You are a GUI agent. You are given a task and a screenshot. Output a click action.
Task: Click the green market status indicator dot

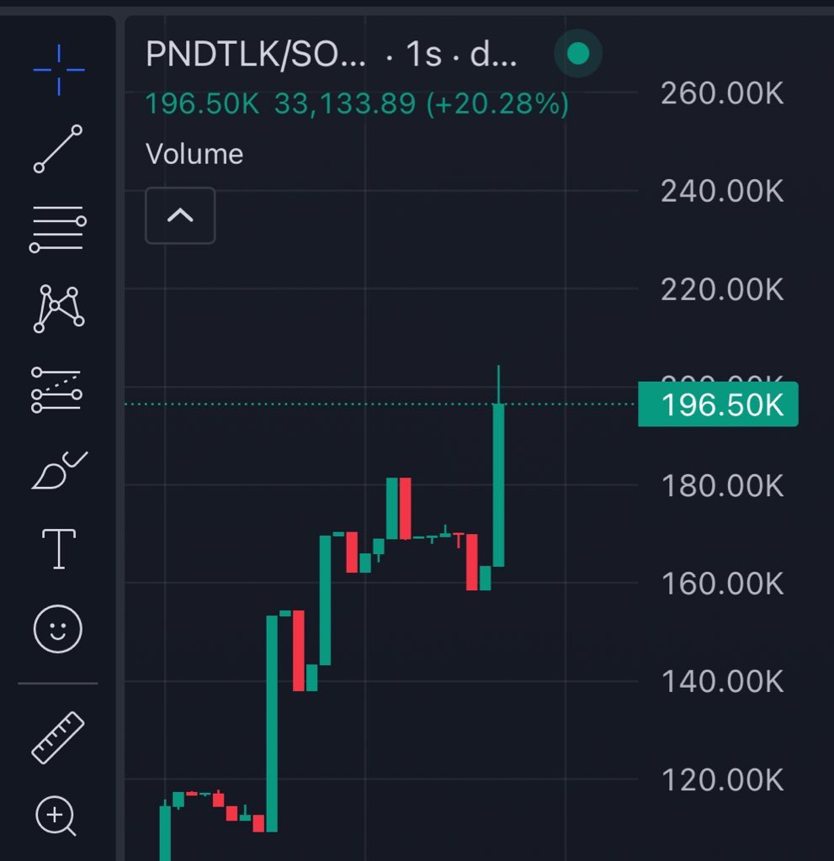(578, 53)
